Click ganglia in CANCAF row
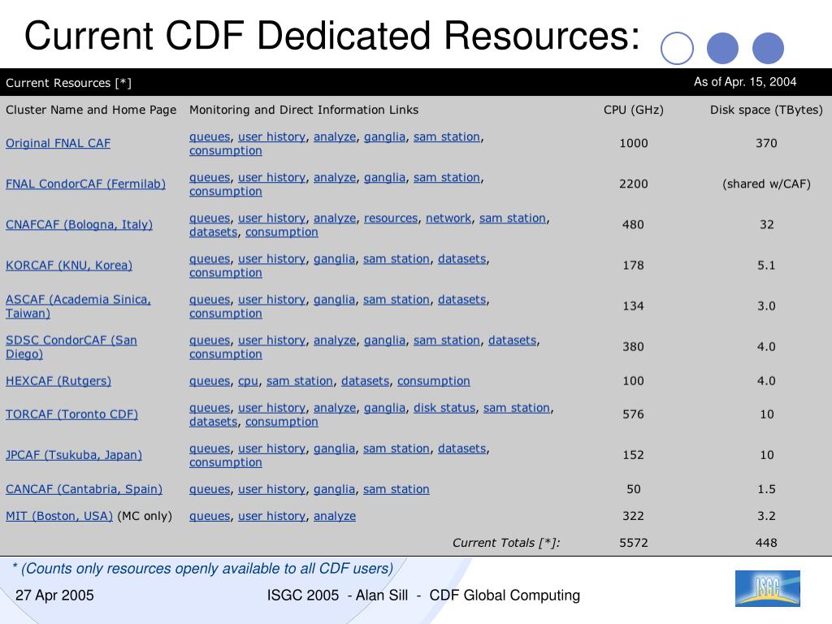 (334, 490)
